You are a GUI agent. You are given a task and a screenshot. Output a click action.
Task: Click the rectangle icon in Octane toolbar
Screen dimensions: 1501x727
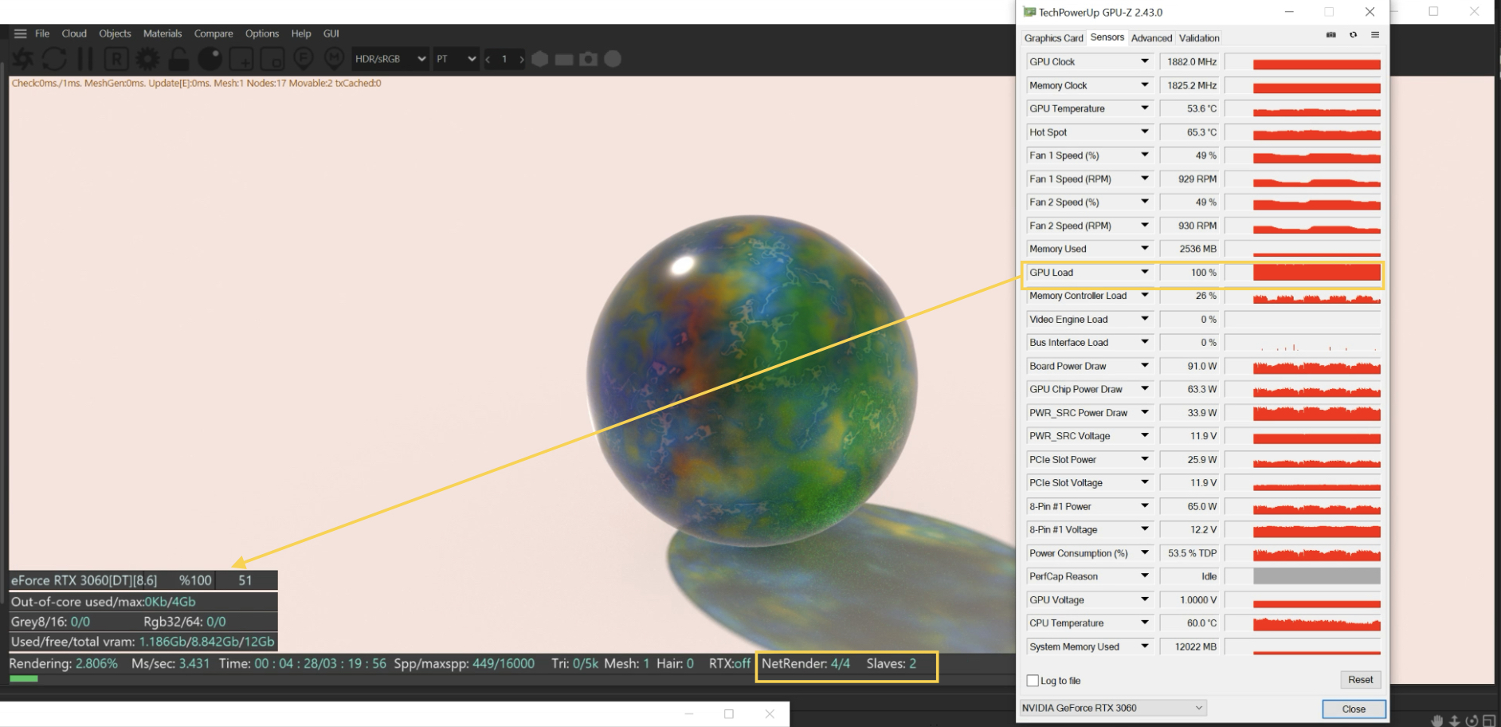[x=564, y=59]
